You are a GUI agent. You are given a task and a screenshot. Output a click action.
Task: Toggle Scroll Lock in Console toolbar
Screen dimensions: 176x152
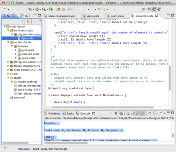coord(133,113)
